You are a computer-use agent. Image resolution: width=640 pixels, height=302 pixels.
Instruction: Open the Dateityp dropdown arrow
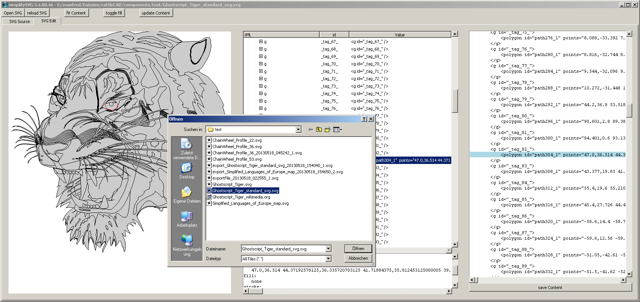point(328,259)
